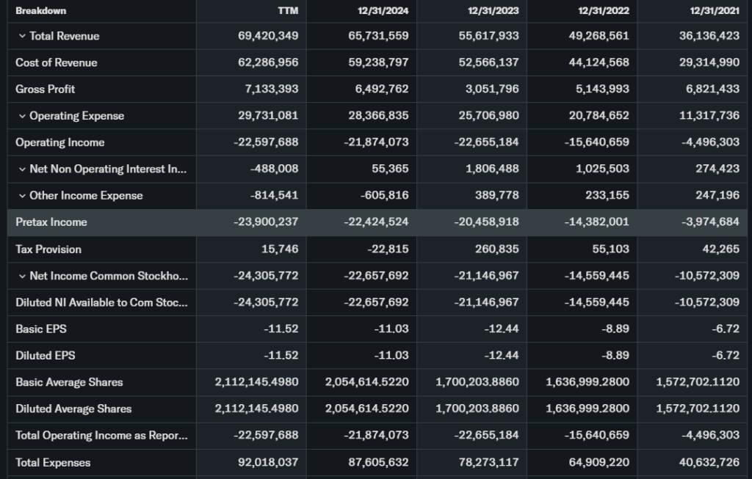Select the Operating Income row label
Screen dimensions: 752x479
(59, 142)
